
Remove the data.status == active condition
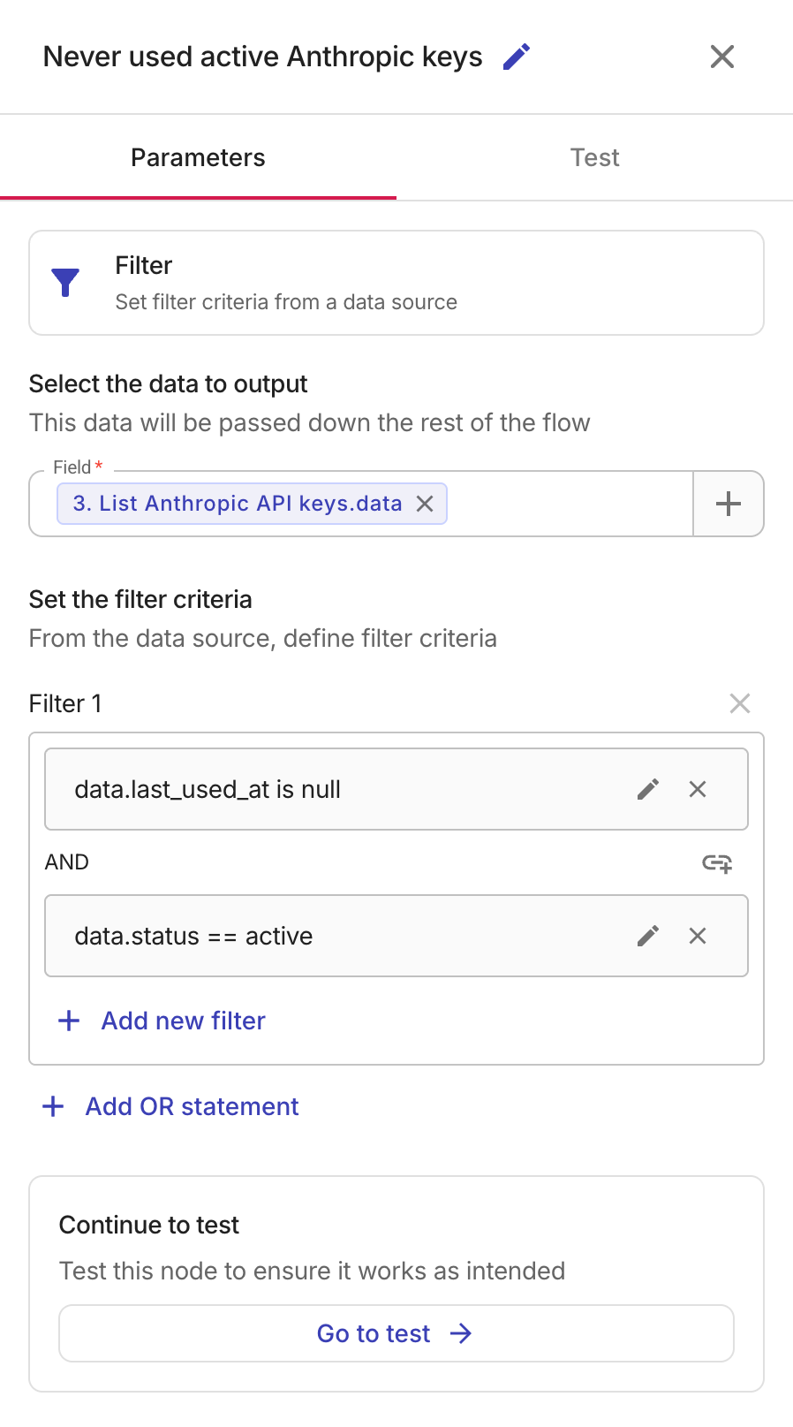(x=698, y=936)
